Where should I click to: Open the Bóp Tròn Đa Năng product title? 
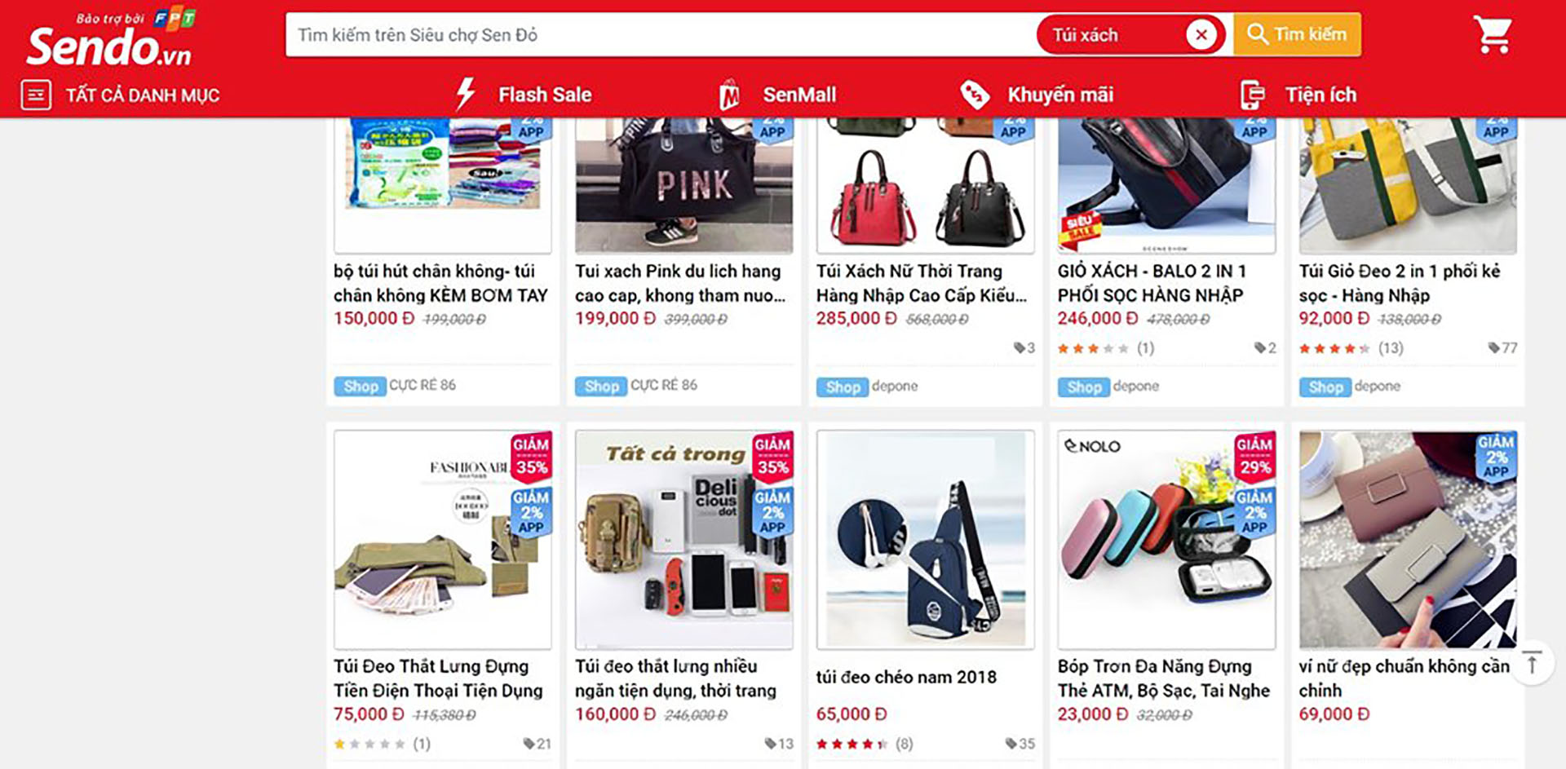[1164, 678]
